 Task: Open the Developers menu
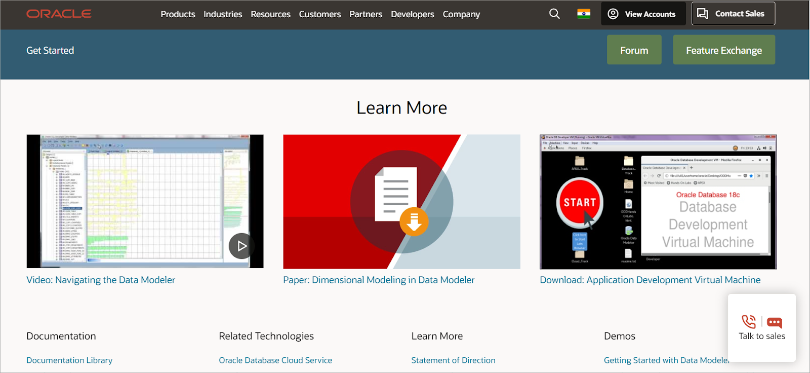[x=413, y=14]
